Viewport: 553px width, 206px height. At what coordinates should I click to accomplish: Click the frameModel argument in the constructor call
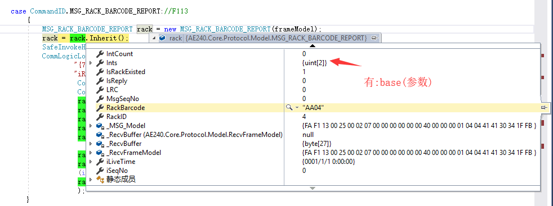294,29
